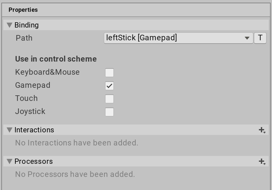Viewport: 272px width, 190px height.
Task: Open the leftStick [Gamepad] path dropdown
Action: click(178, 38)
